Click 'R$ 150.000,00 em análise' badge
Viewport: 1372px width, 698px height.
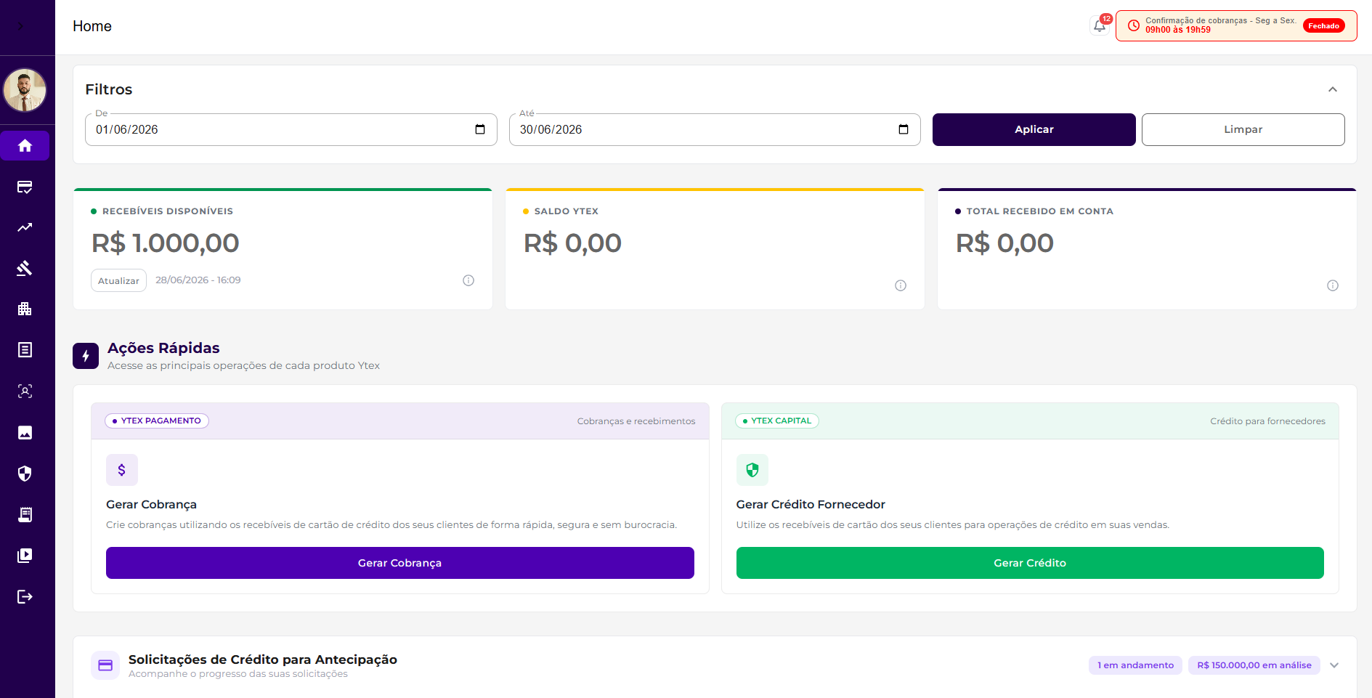point(1254,665)
